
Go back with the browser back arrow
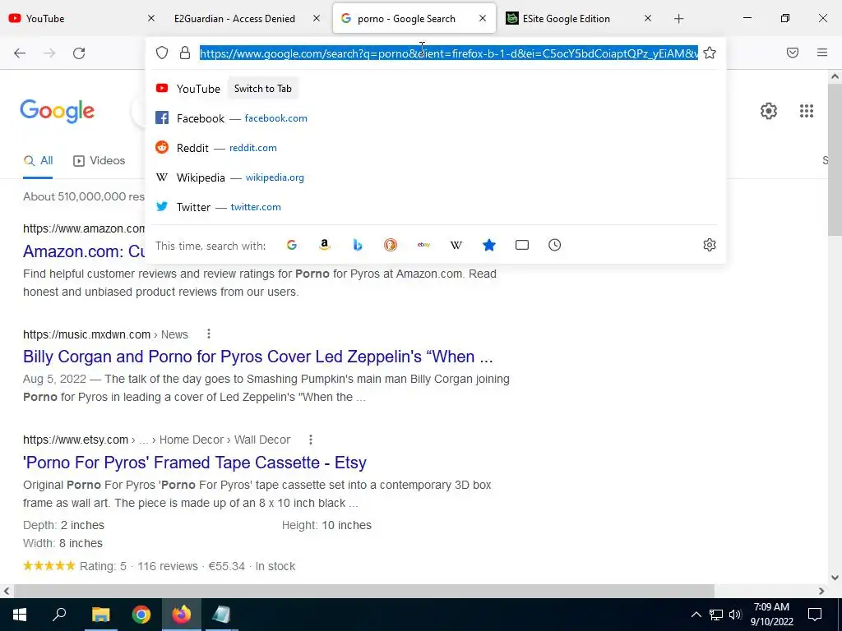click(20, 53)
